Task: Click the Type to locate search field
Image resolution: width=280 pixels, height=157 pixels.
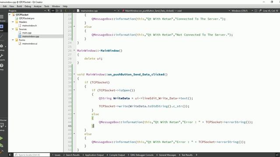Action: click(32, 155)
